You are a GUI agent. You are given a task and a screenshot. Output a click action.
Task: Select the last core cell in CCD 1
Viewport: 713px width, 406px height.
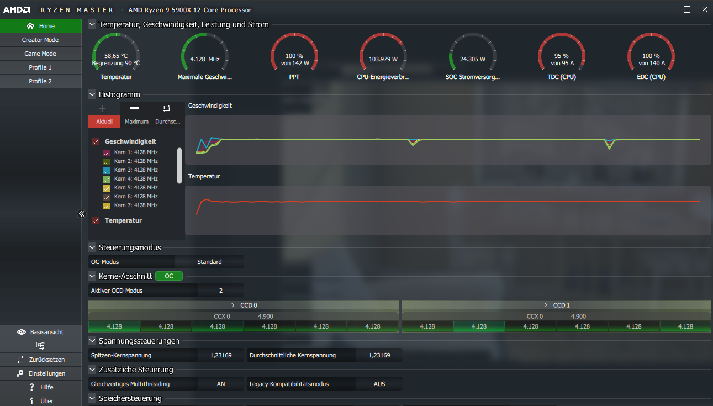coord(685,326)
